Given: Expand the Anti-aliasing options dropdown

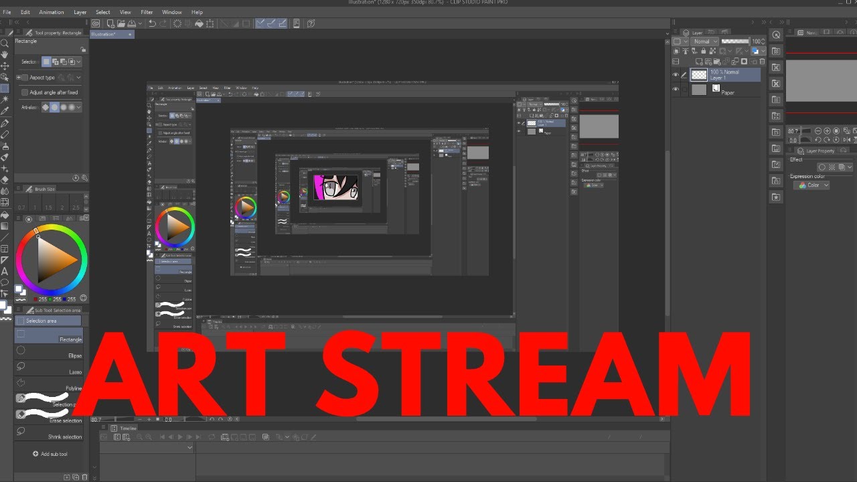Looking at the screenshot, I should pyautogui.click(x=78, y=107).
